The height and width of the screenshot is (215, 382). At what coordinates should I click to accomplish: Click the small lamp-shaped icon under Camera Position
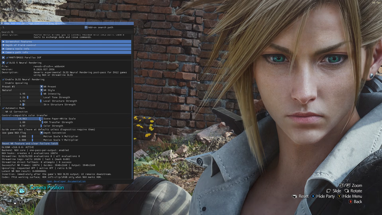click(x=15, y=202)
